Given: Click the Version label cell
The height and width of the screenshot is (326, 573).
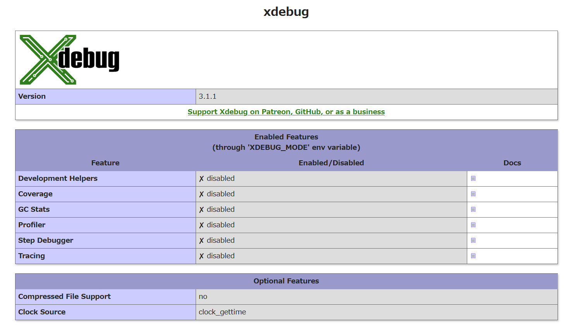Looking at the screenshot, I should [x=105, y=96].
